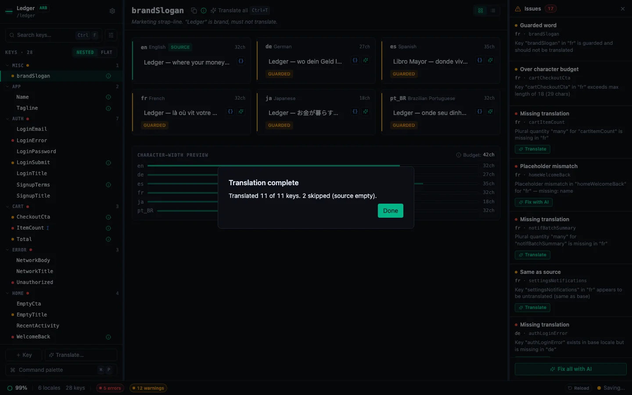The image size is (632, 395).
Task: Collapse the MISC group
Action: (7, 65)
